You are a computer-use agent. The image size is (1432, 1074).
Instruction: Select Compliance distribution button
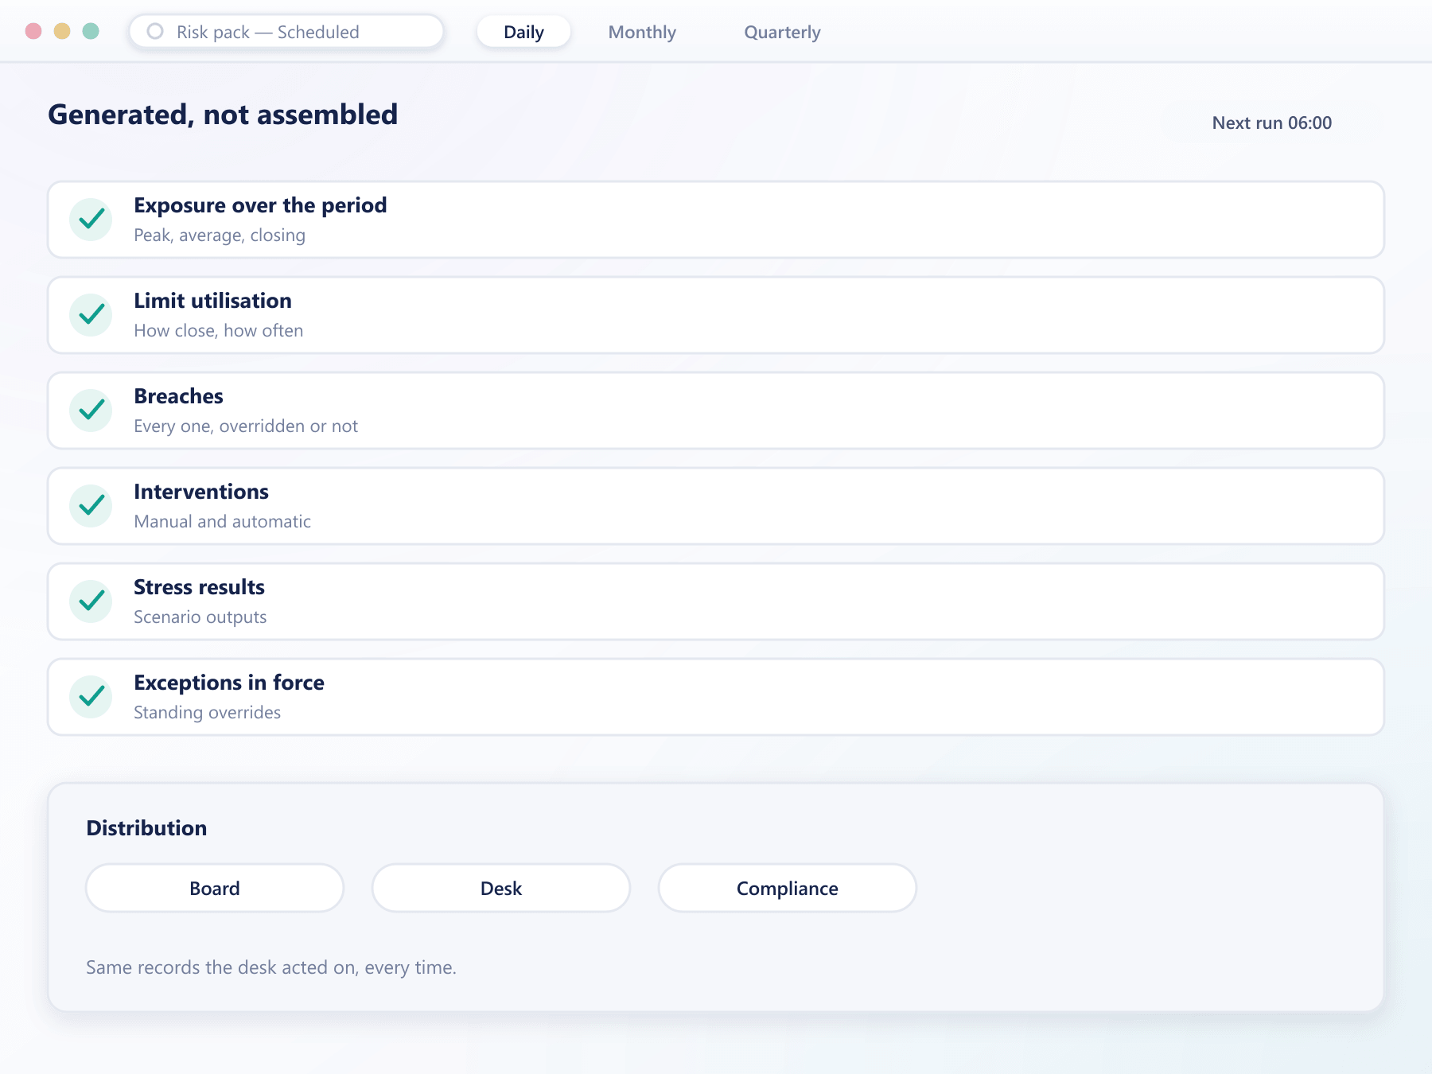point(788,888)
